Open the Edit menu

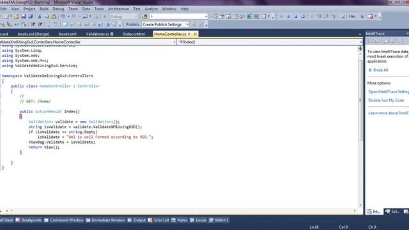pos(3,9)
